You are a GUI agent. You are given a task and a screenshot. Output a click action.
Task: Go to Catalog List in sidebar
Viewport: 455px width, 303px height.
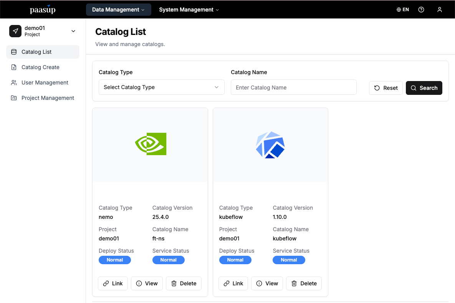[x=43, y=52]
